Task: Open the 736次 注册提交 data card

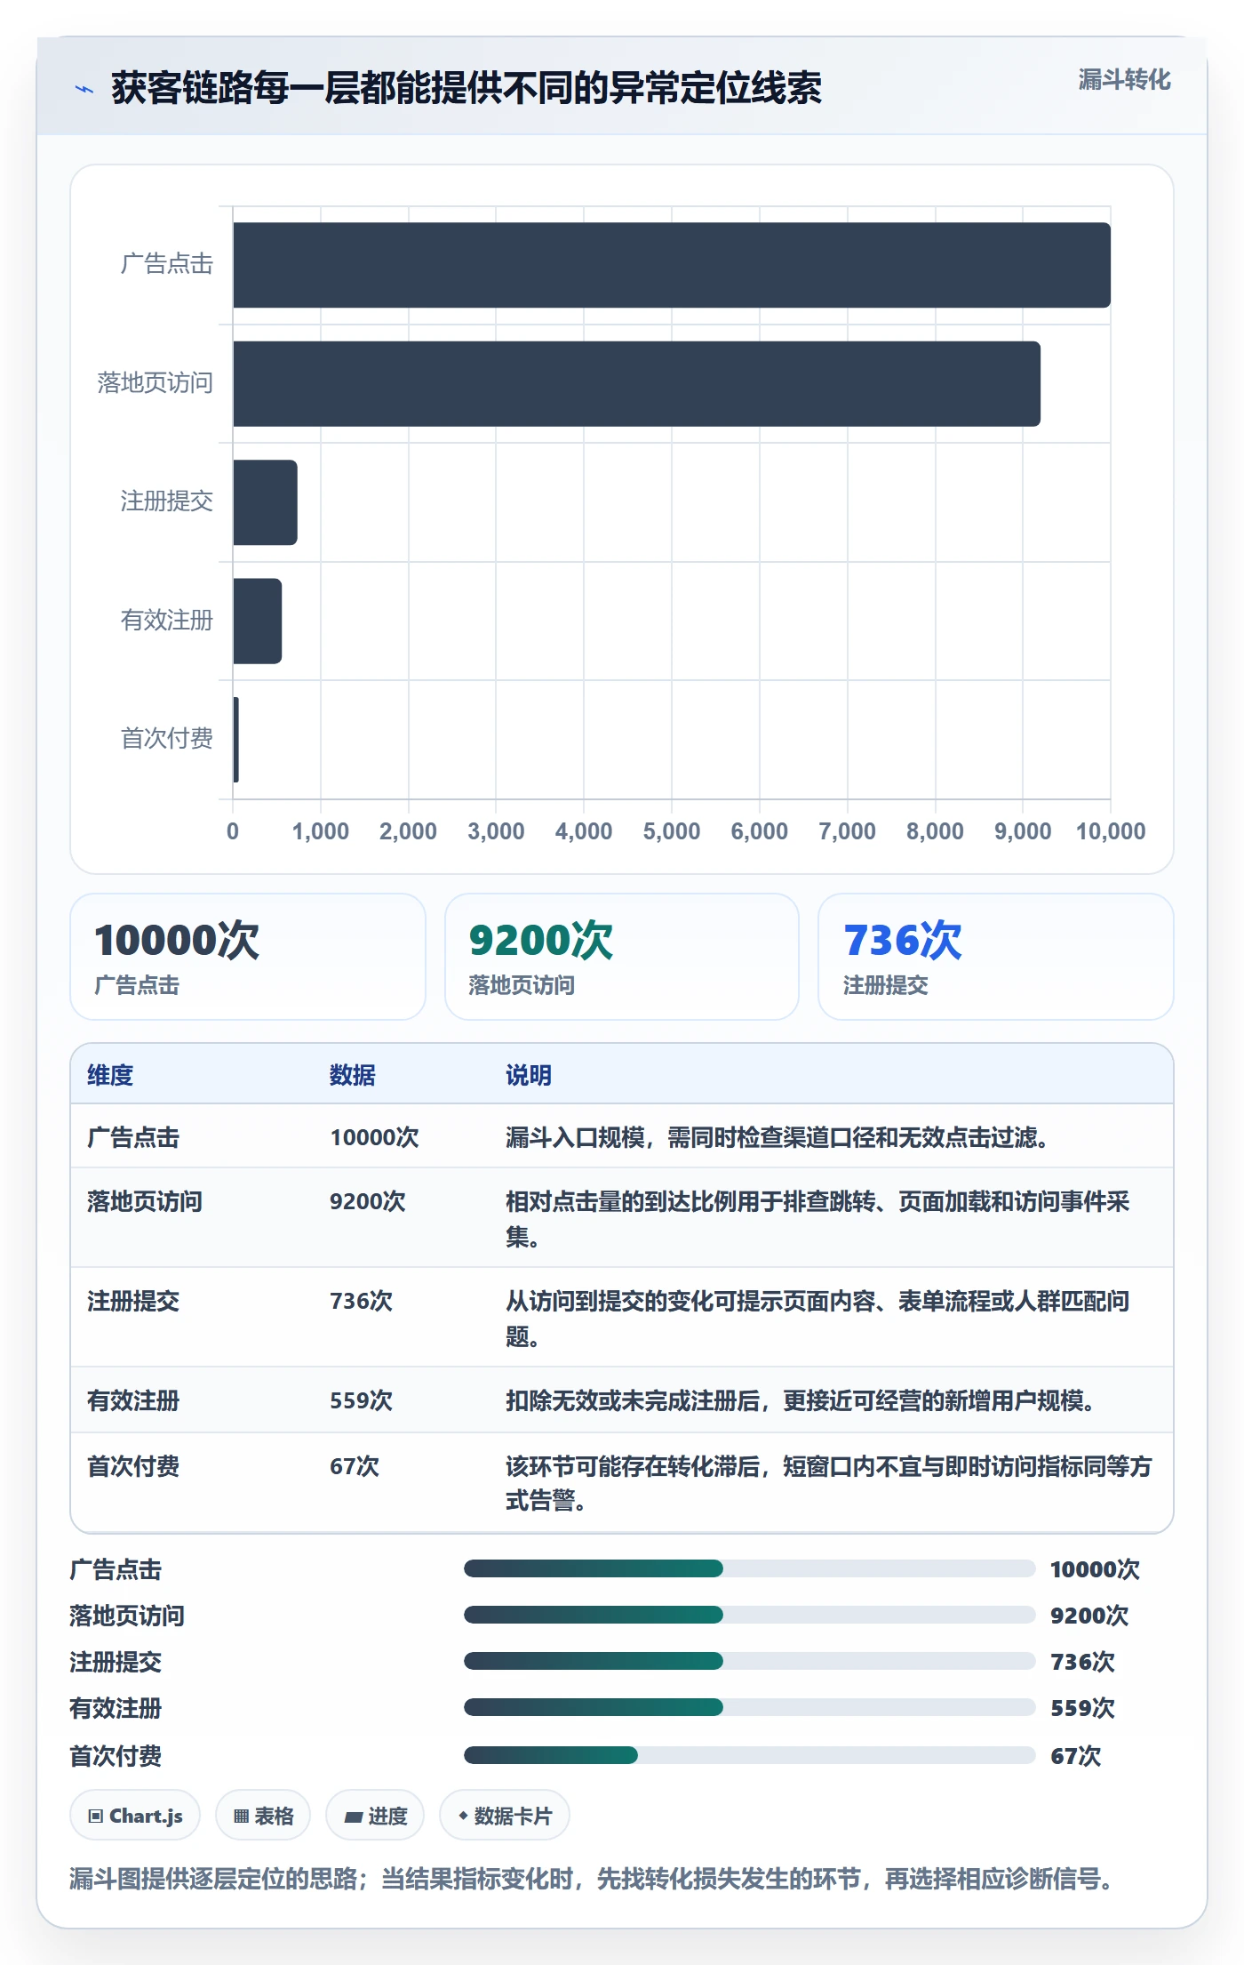Action: click(x=996, y=957)
